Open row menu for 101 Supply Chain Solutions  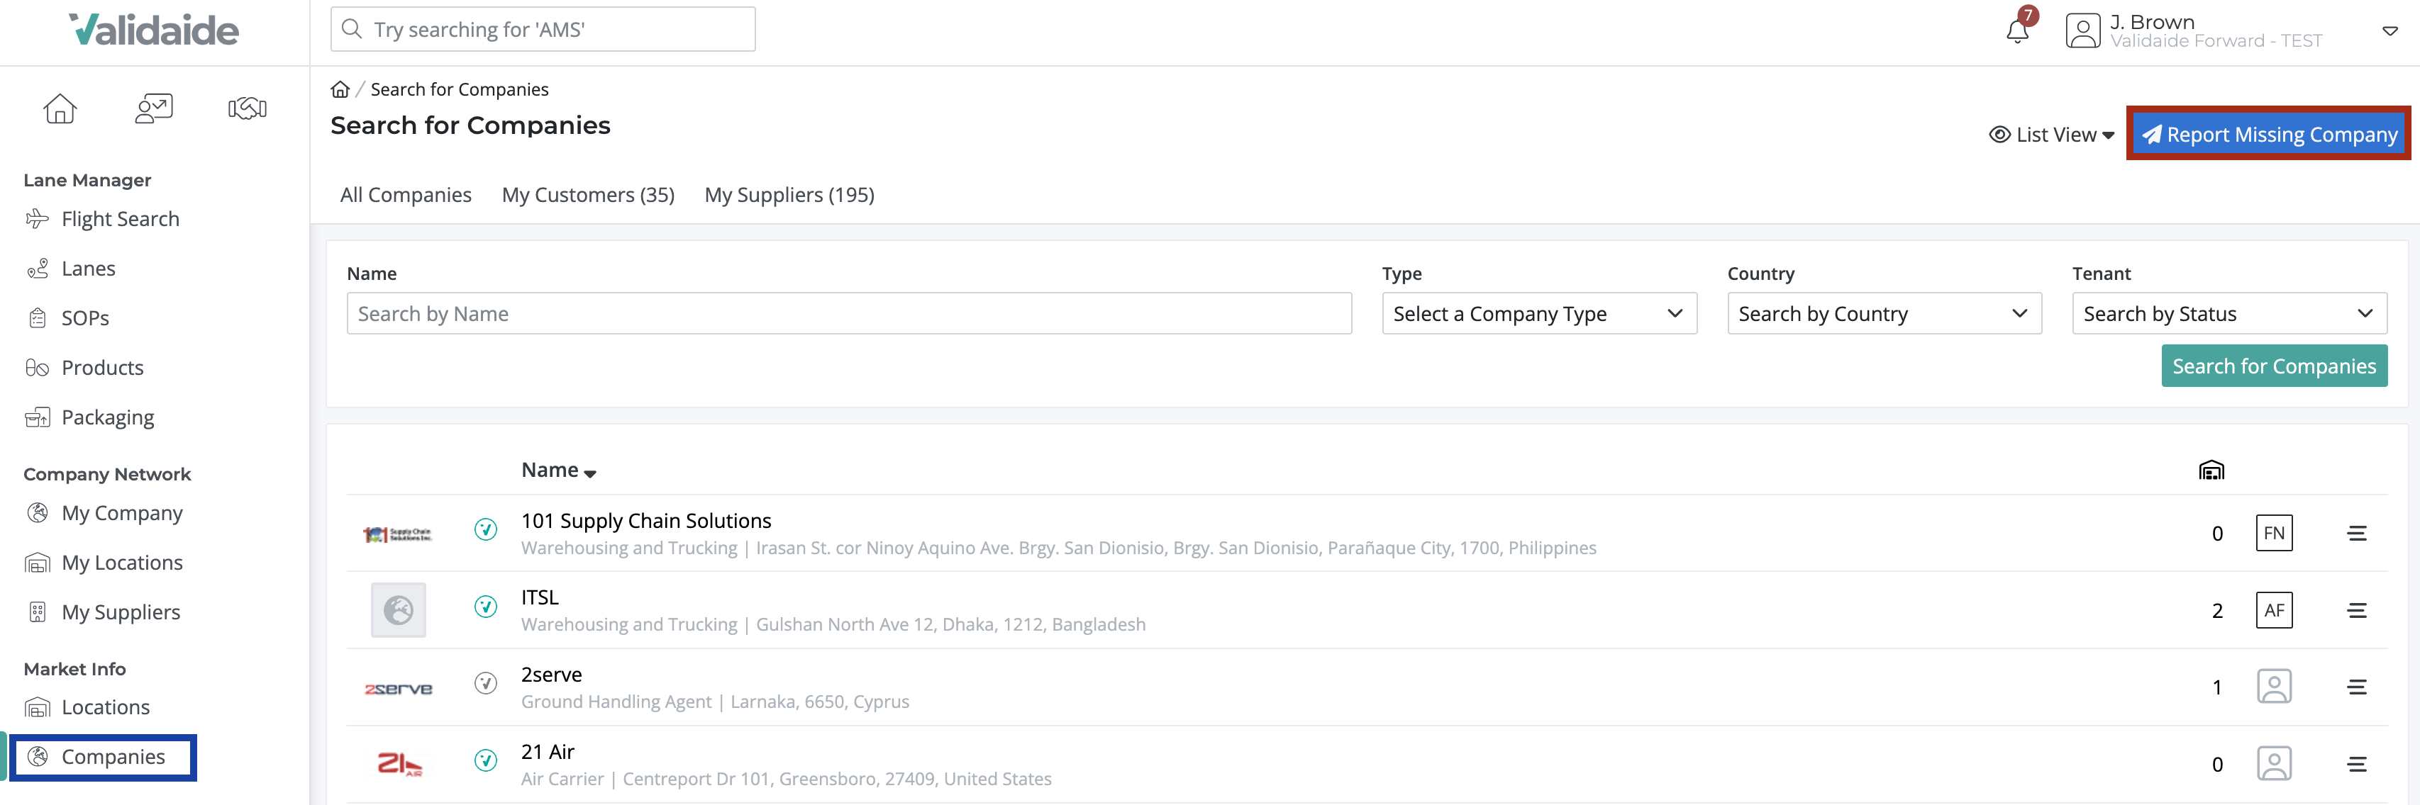(2356, 534)
